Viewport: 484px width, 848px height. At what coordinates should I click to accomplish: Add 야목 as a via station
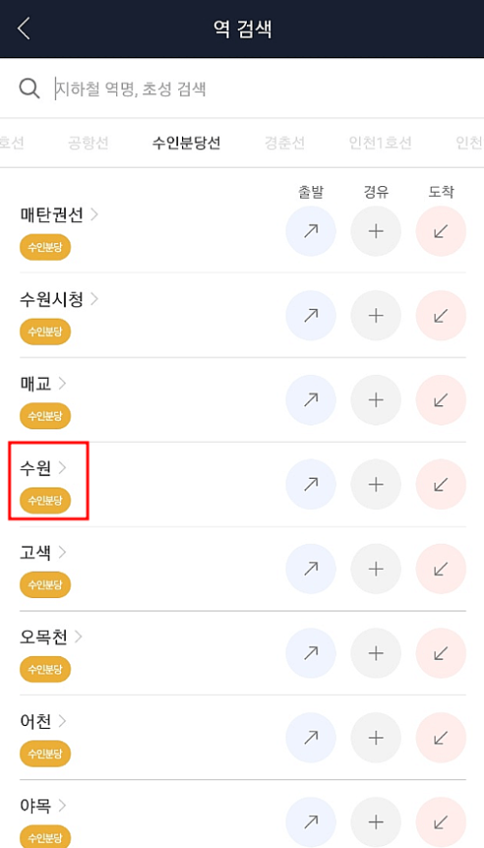coord(376,822)
